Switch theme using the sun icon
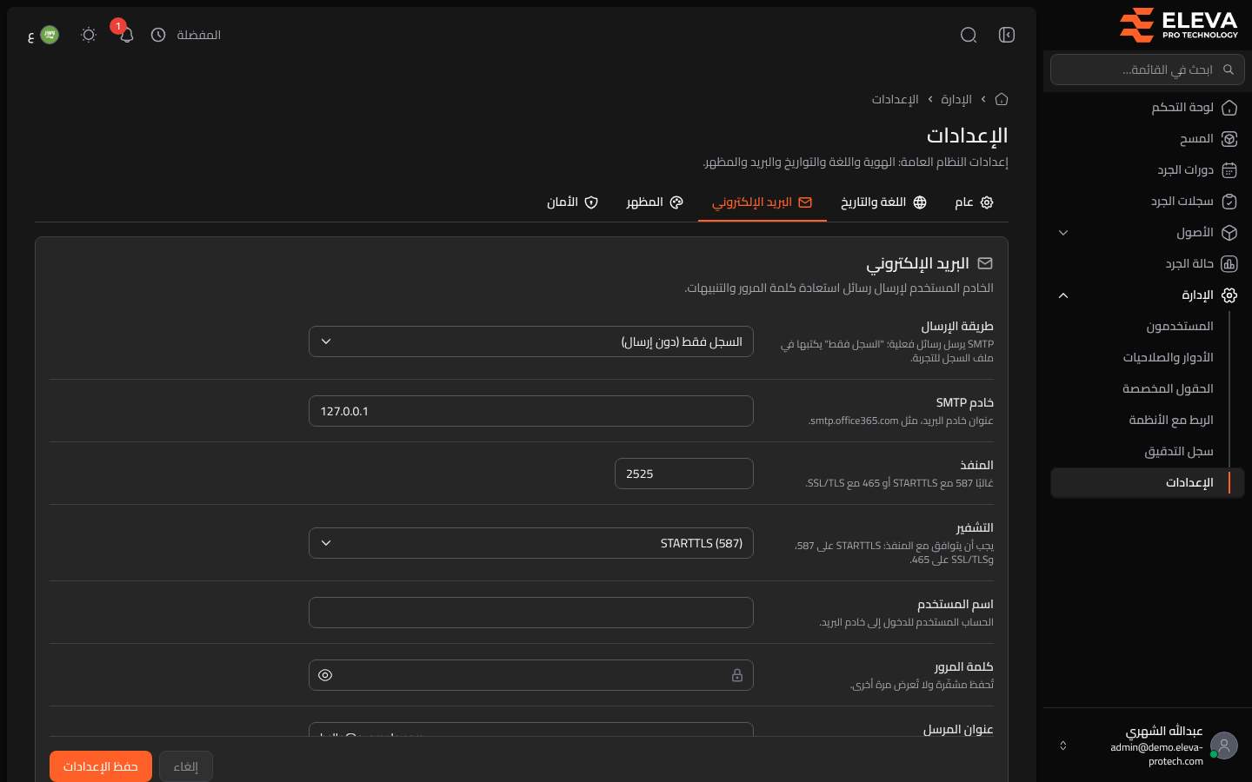 coord(89,35)
